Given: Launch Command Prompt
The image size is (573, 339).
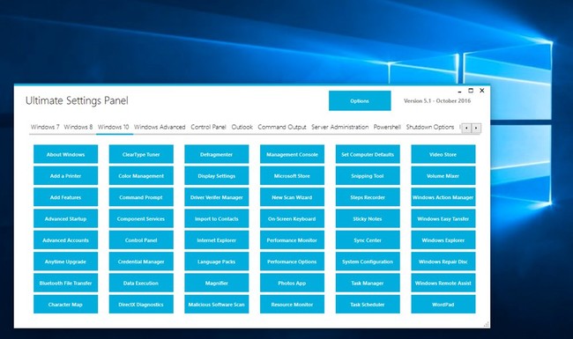Looking at the screenshot, I should 141,197.
